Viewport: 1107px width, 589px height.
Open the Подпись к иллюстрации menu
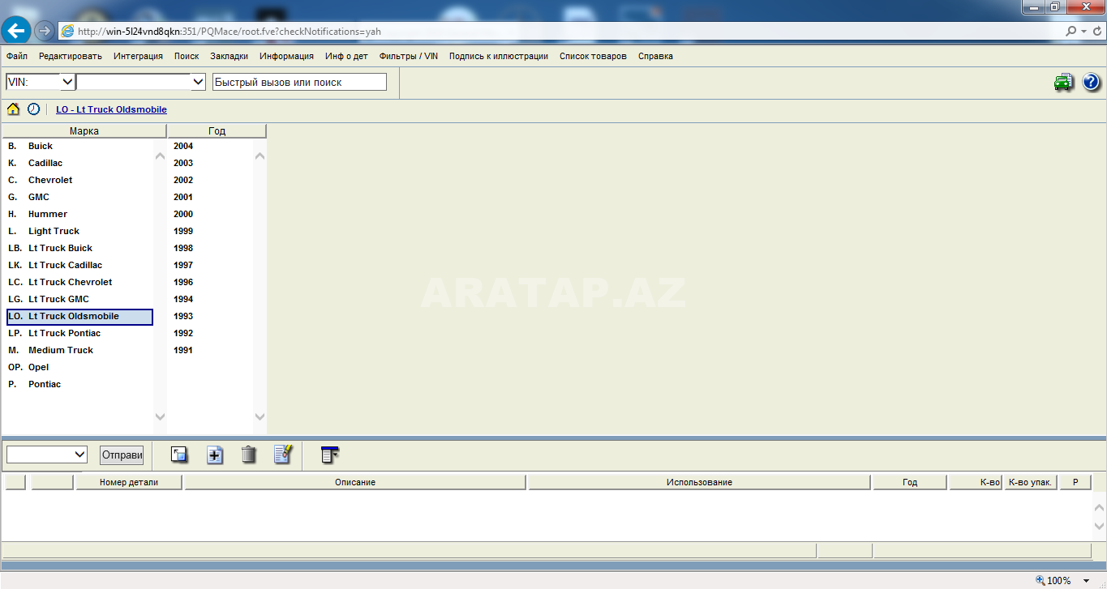(x=498, y=56)
